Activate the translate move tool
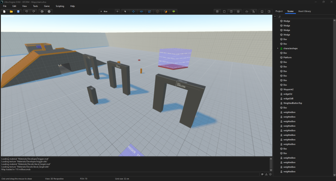The height and width of the screenshot is (181, 336). coord(133,11)
